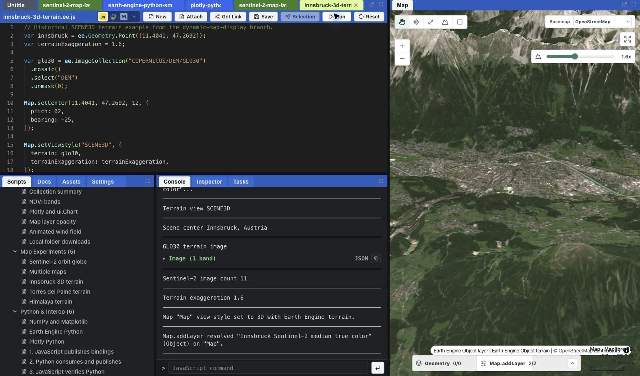
Task: Open the Animated wind field script
Action: [x=55, y=232]
